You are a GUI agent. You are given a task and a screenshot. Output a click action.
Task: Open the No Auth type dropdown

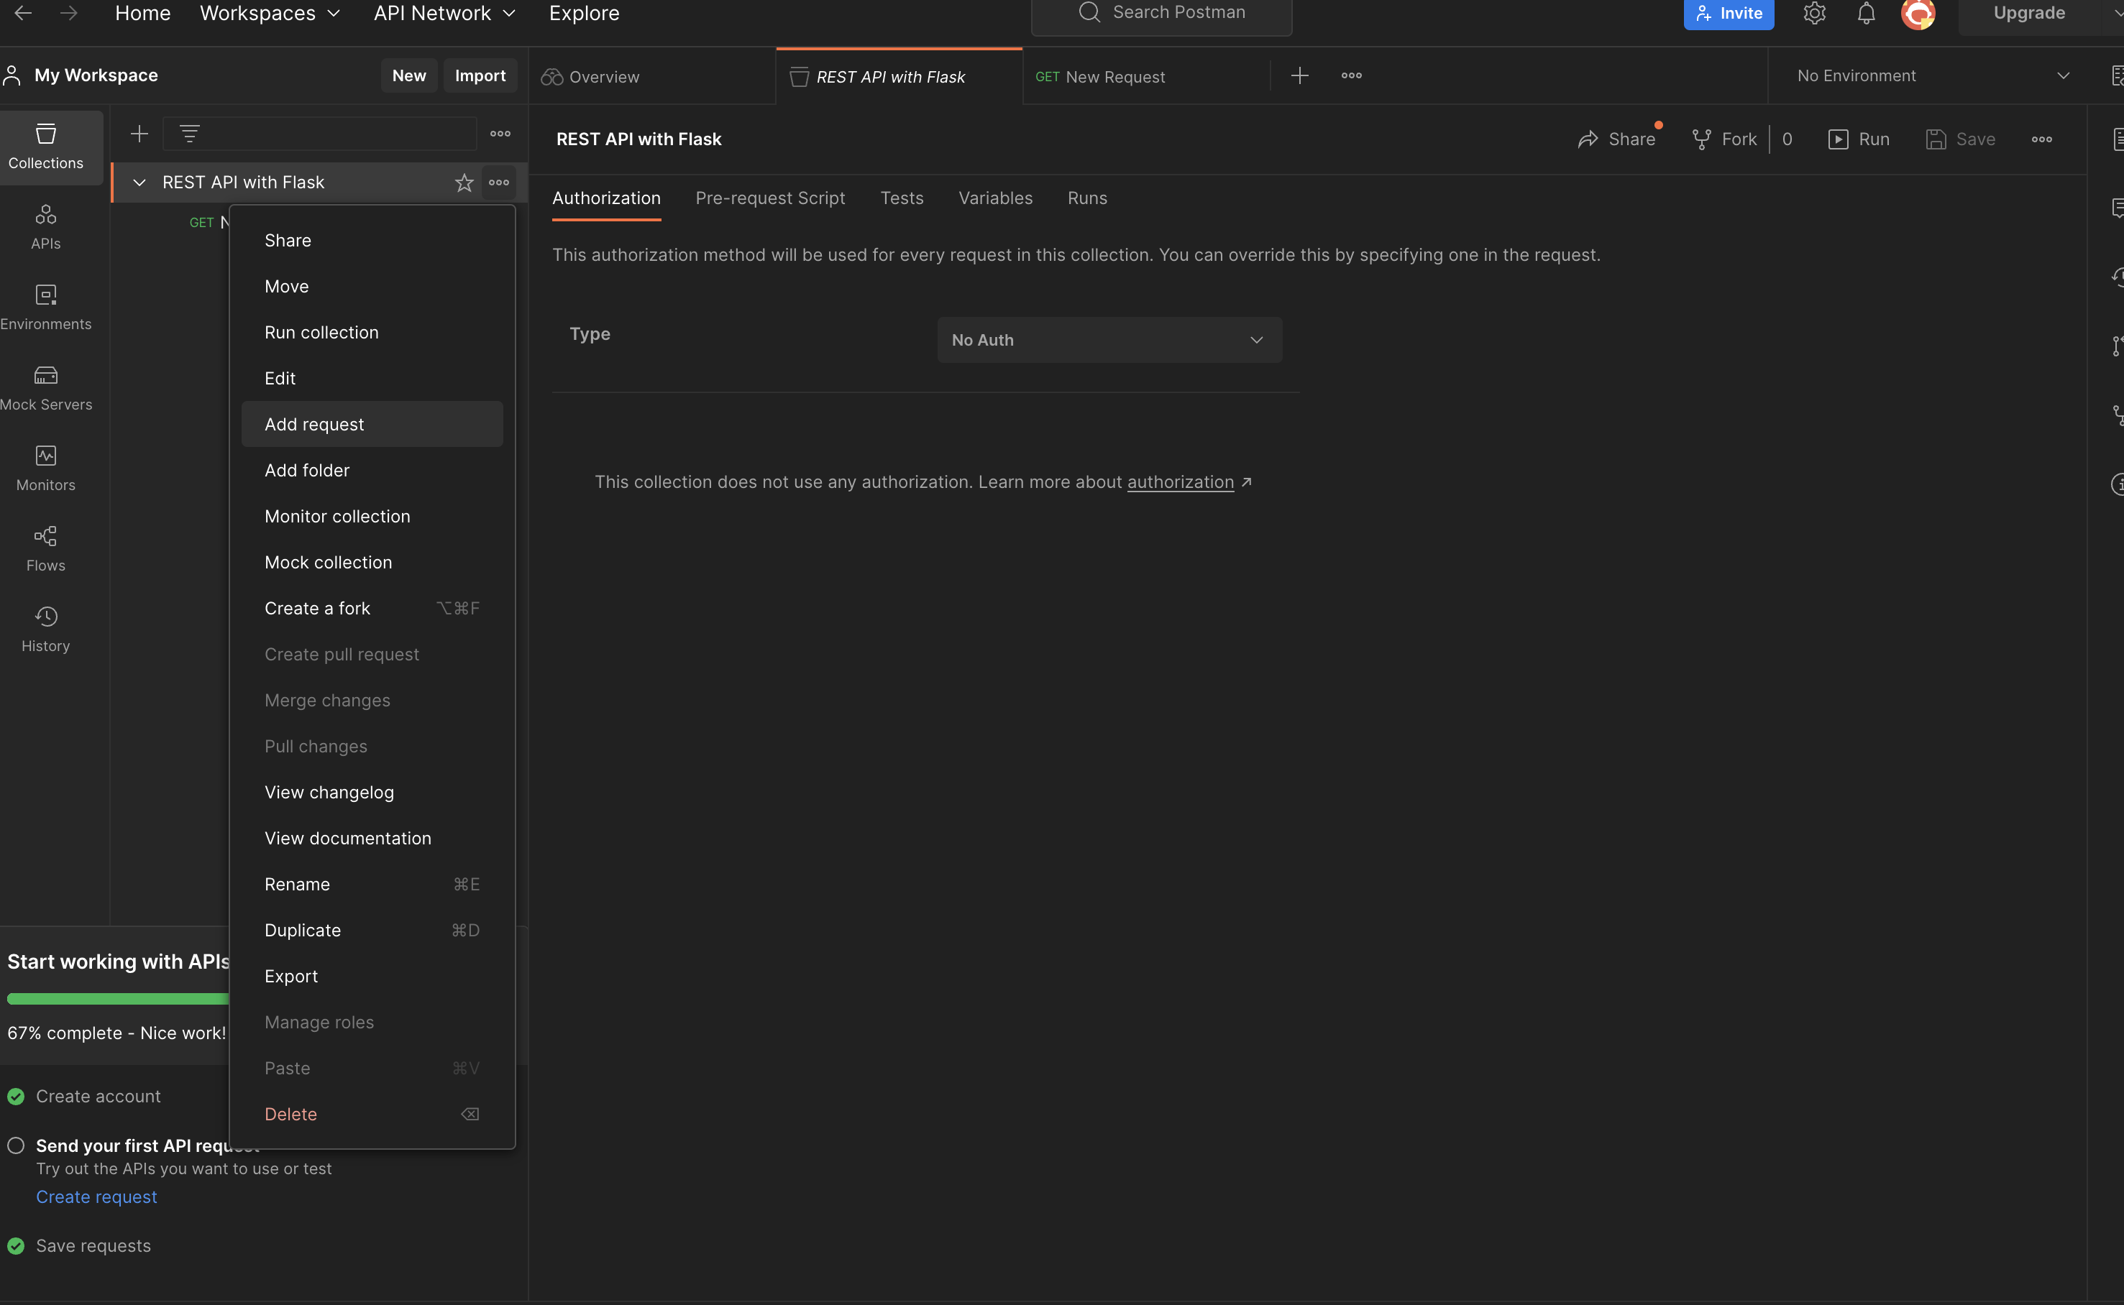[1109, 340]
